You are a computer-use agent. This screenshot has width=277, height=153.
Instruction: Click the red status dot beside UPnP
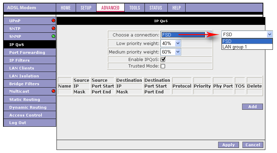click(53, 20)
